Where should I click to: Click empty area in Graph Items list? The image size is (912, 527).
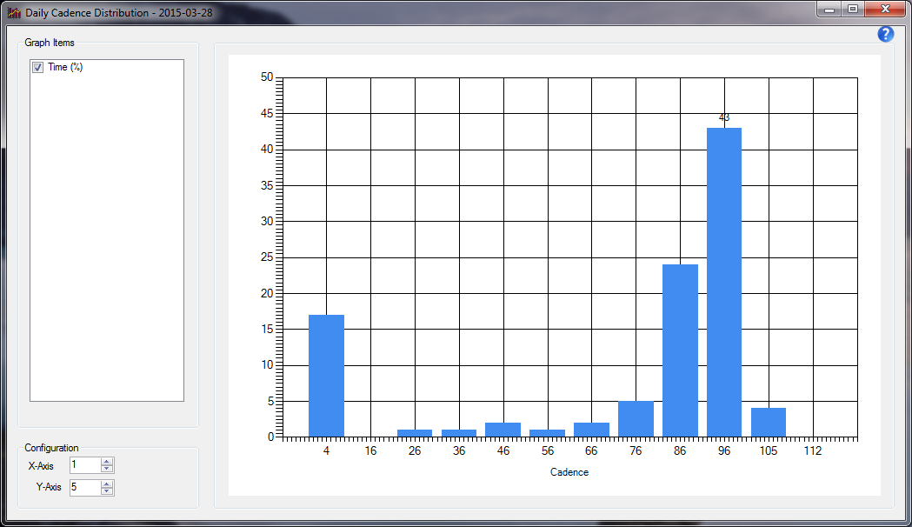(x=106, y=261)
